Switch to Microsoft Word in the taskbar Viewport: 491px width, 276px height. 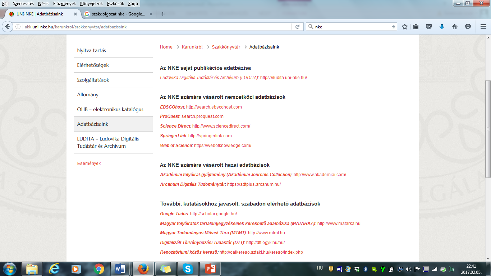[x=120, y=268]
